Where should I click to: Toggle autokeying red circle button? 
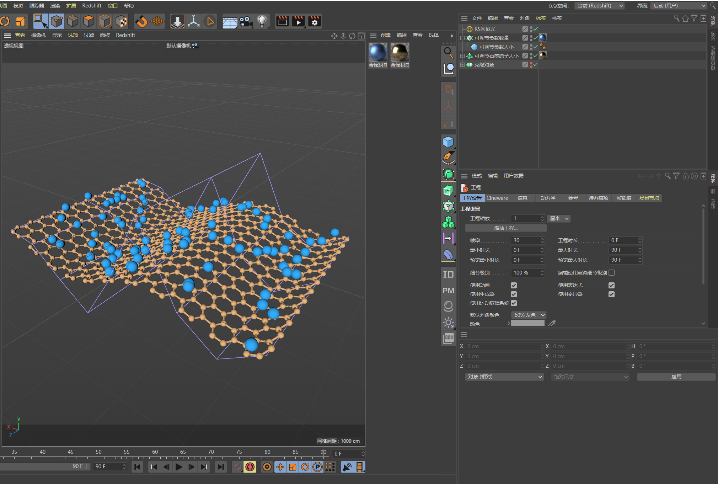pyautogui.click(x=250, y=467)
